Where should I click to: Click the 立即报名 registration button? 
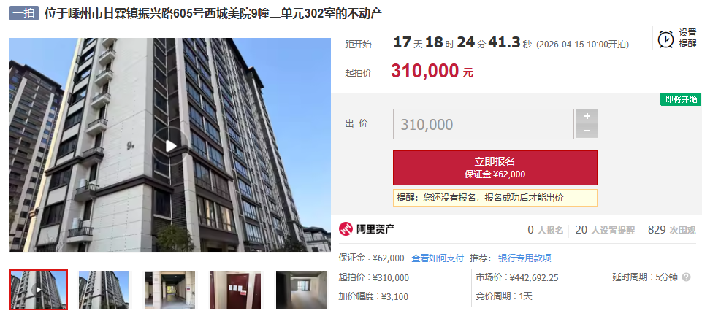[x=495, y=168]
